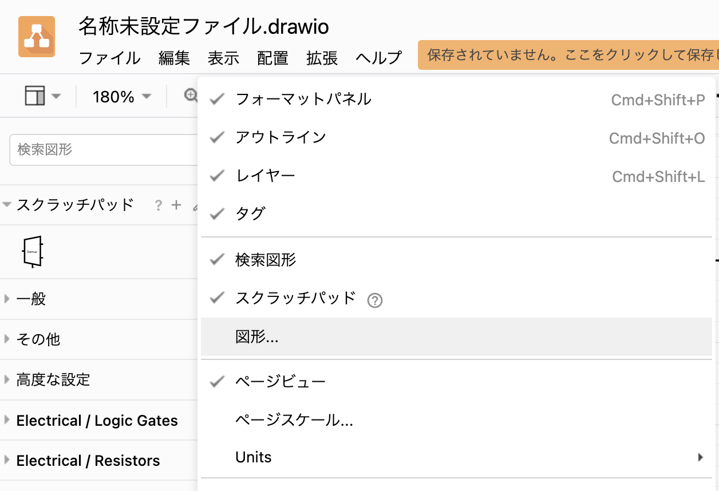Viewport: 719px width, 491px height.
Task: Open the Units submenu arrow
Action: pyautogui.click(x=700, y=457)
